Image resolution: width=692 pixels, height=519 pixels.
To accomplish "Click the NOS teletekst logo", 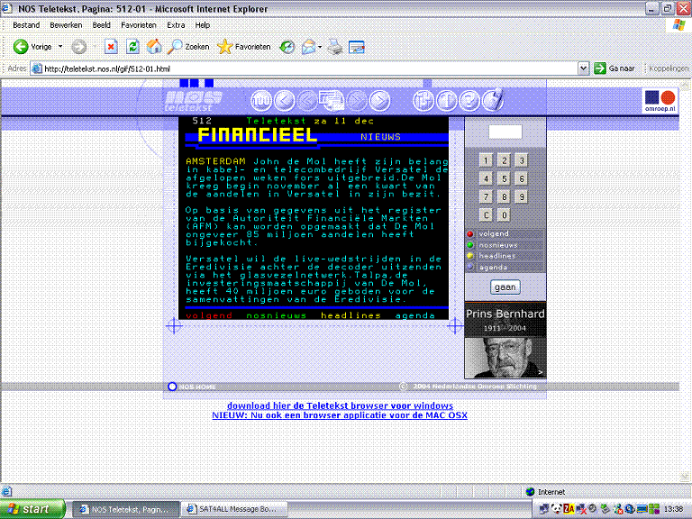I will [193, 101].
